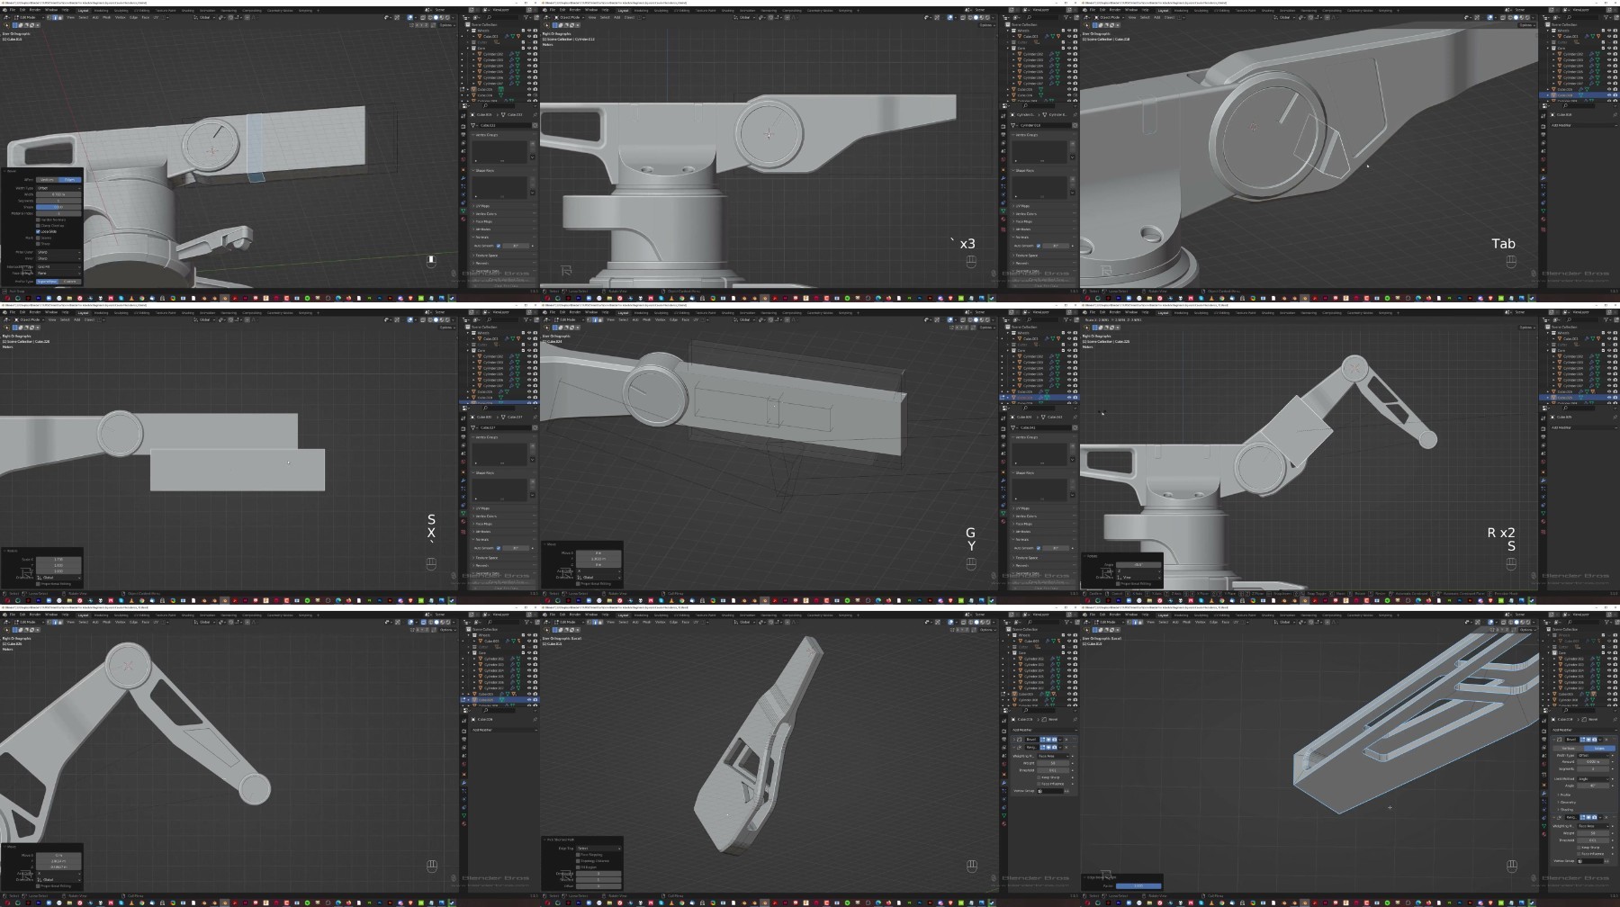Open VLC from taskbar in top-left window
The height and width of the screenshot is (907, 1620).
[131, 298]
